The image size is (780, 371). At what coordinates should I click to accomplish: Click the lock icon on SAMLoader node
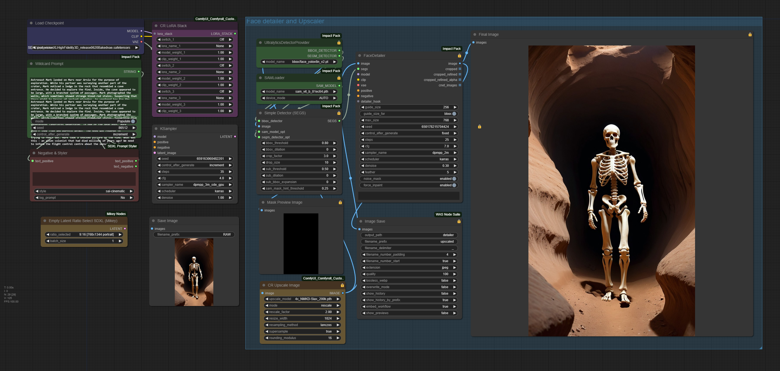point(339,78)
